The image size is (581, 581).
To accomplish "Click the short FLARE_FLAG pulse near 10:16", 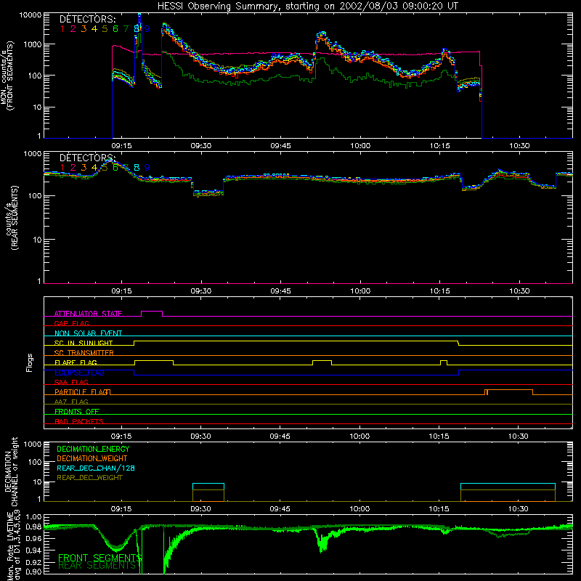I will (x=444, y=362).
